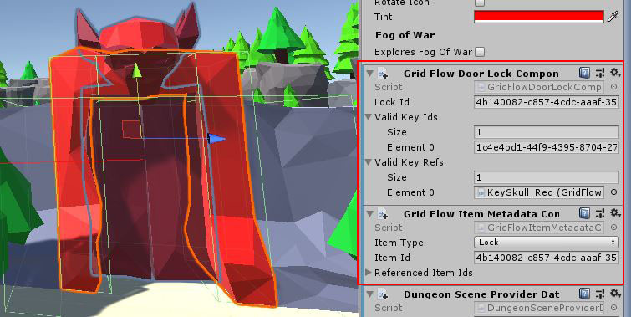Click script icon of Grid Flow Door Lock Component
The height and width of the screenshot is (317, 631).
383,74
